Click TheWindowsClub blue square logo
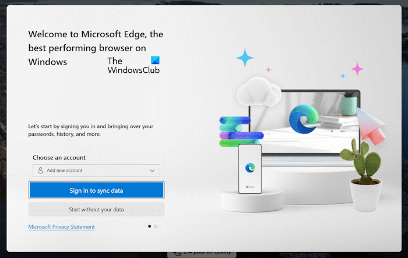408x258 pixels. [x=156, y=61]
